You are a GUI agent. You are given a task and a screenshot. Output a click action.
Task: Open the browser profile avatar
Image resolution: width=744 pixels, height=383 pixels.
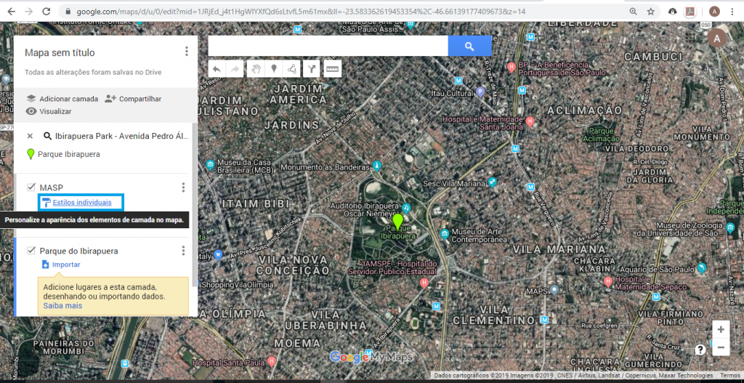pos(714,12)
